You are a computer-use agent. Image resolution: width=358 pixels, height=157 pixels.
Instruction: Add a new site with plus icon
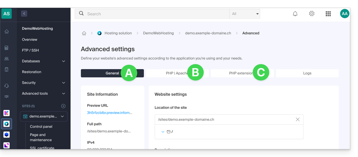click(63, 106)
